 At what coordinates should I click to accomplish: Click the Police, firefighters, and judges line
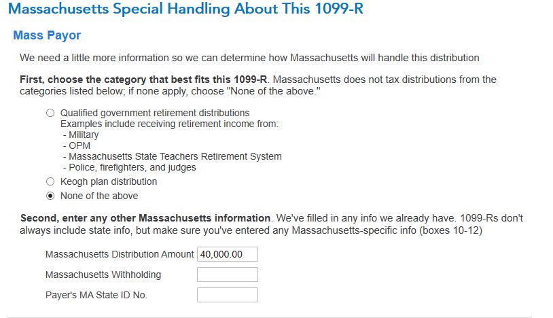(x=130, y=167)
